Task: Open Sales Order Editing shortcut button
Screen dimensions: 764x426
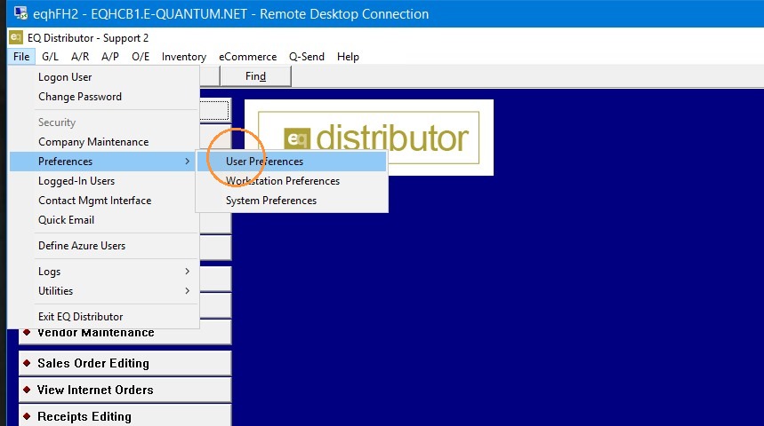Action: coord(125,363)
